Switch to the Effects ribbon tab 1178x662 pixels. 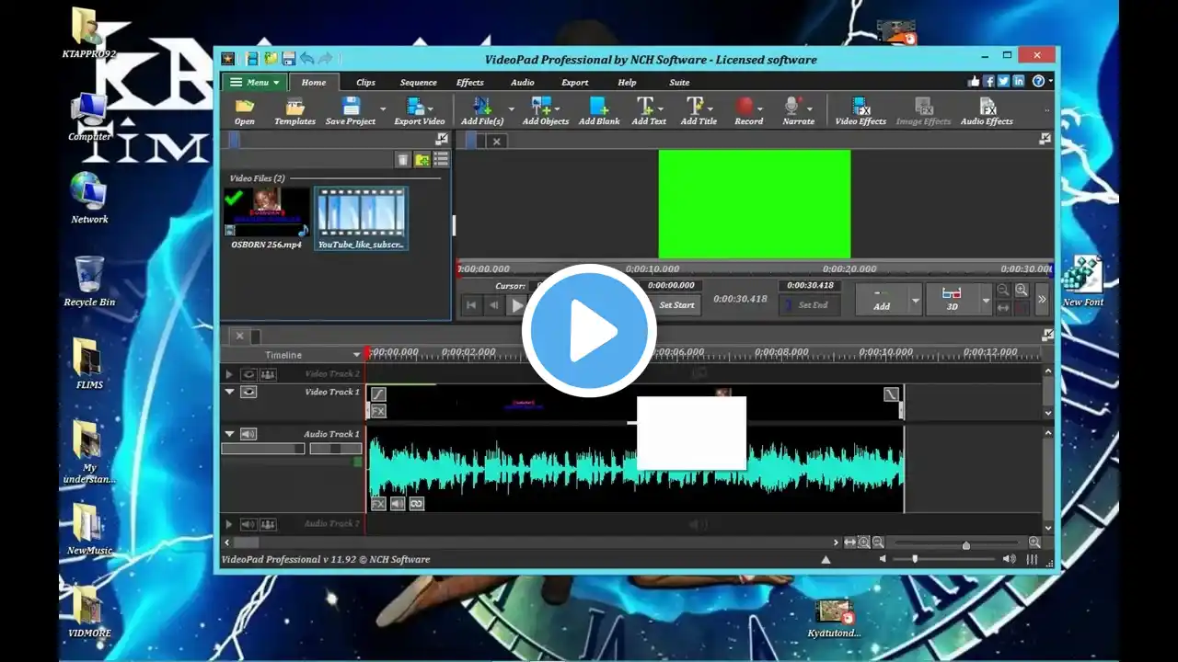click(469, 83)
